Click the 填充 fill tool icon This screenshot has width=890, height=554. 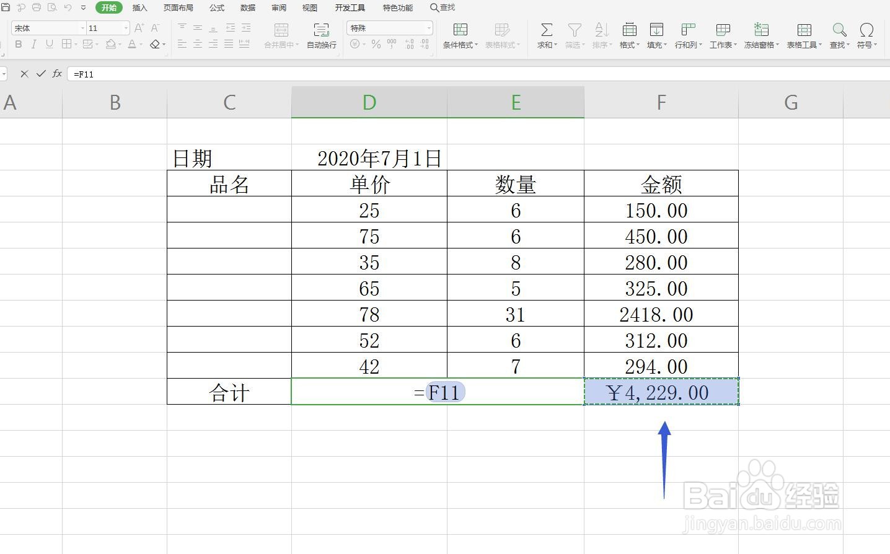click(x=656, y=35)
